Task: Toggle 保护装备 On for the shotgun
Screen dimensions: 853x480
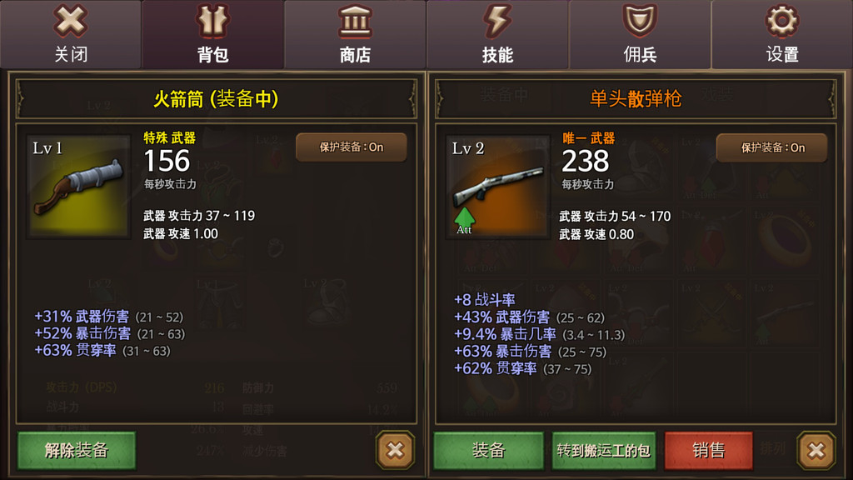Action: [x=772, y=147]
